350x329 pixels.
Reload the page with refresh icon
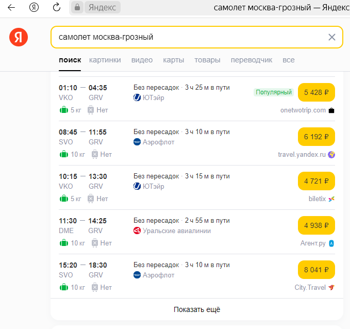point(57,8)
